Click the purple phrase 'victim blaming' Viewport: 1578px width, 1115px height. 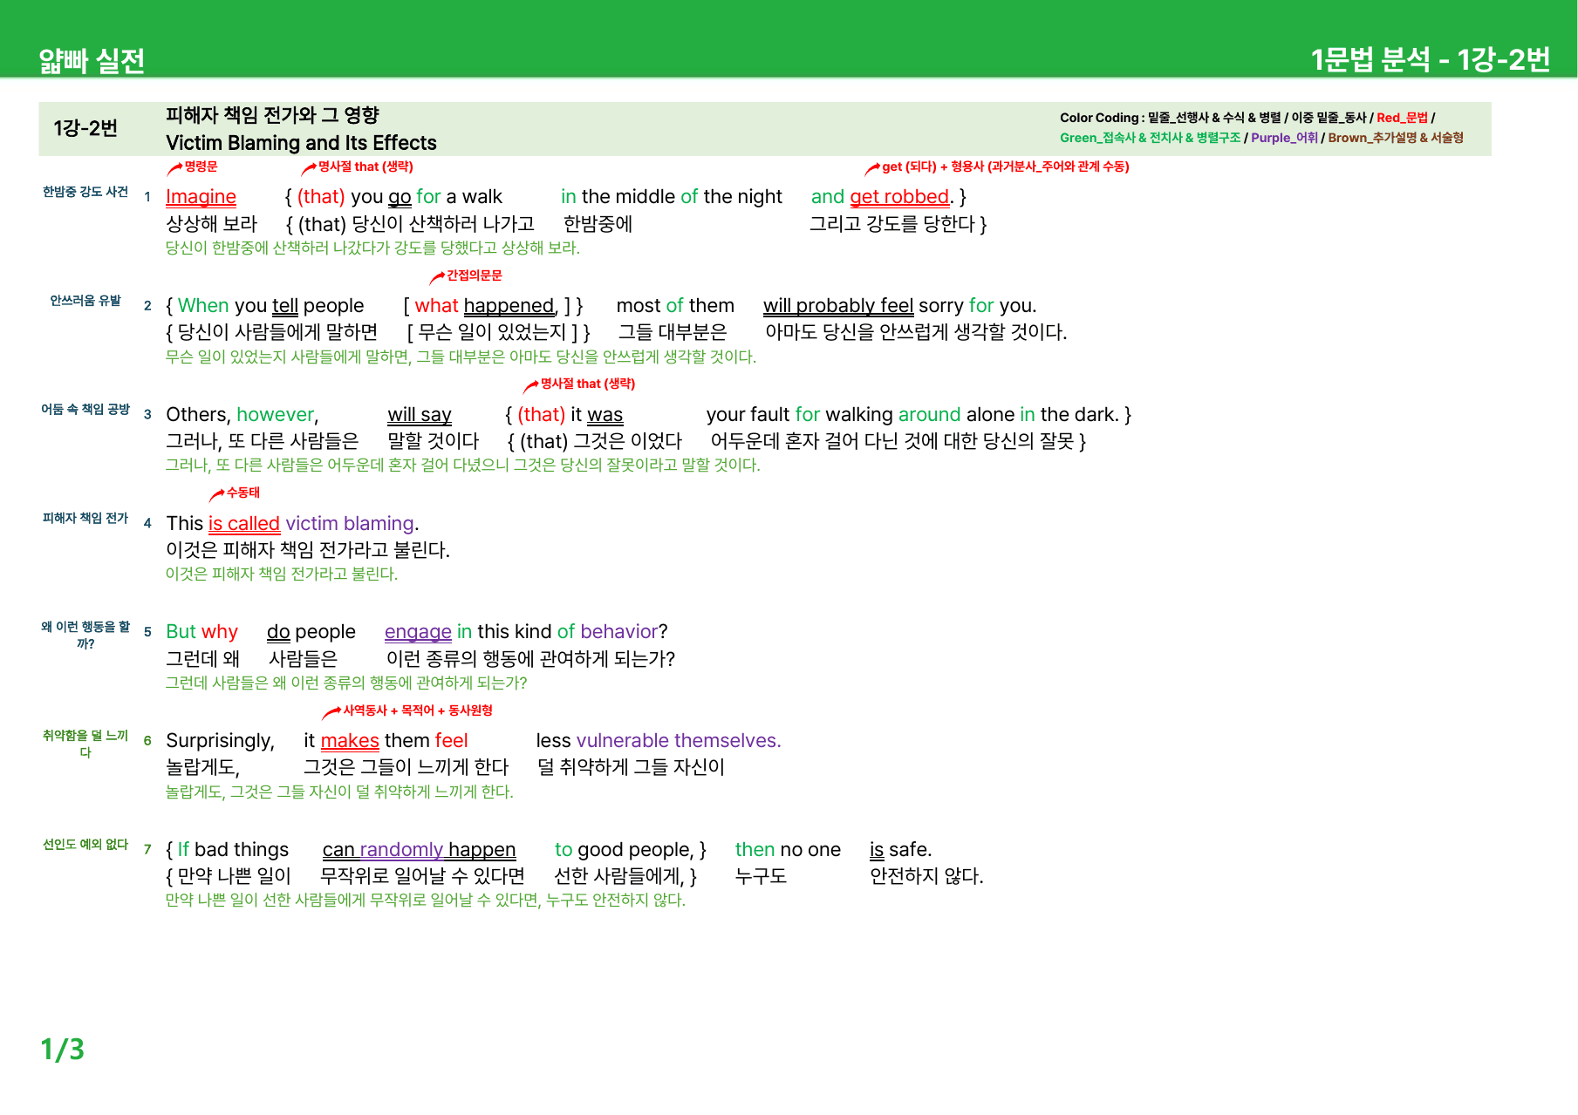click(350, 524)
